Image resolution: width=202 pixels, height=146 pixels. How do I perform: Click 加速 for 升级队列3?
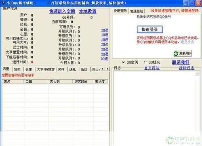105,40
